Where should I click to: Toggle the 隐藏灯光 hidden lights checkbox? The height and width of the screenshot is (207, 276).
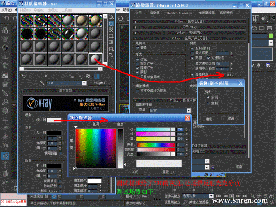click(137, 68)
